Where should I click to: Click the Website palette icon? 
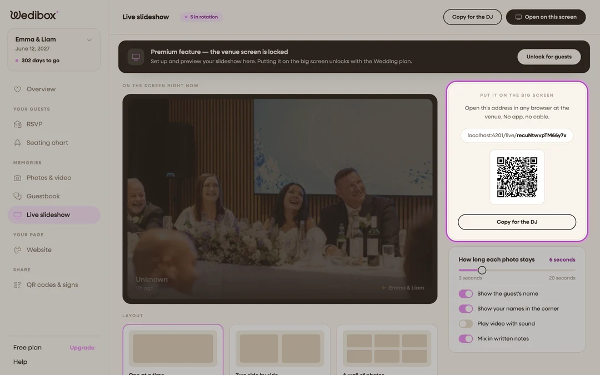(18, 250)
